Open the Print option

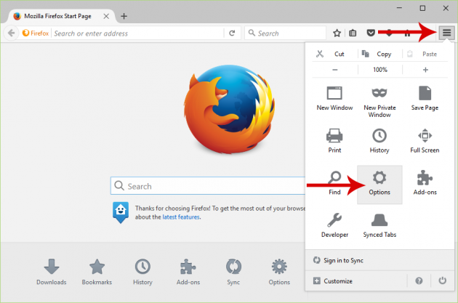coord(334,141)
